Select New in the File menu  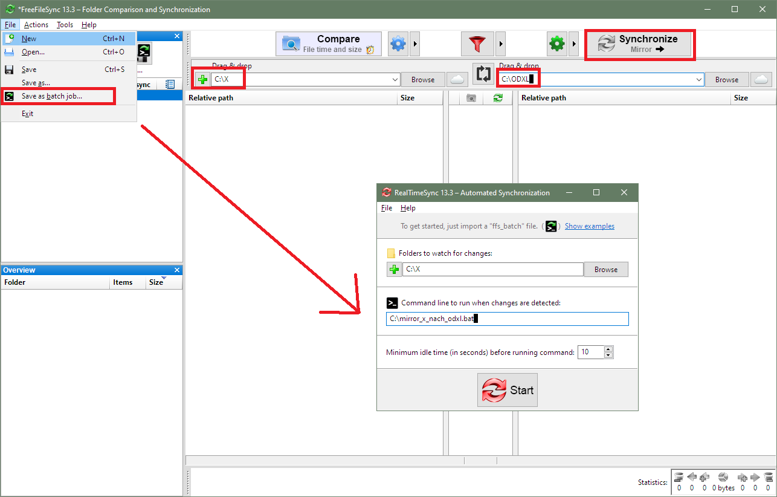click(x=69, y=38)
